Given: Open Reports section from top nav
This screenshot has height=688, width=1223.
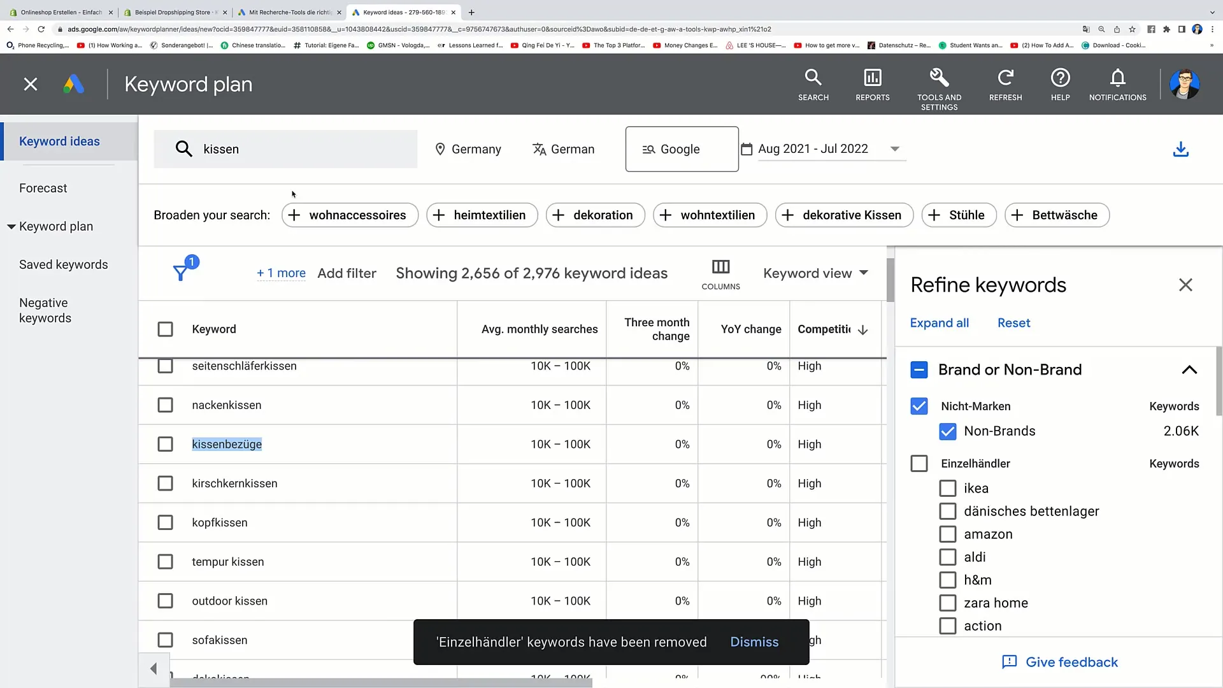Looking at the screenshot, I should click(873, 85).
